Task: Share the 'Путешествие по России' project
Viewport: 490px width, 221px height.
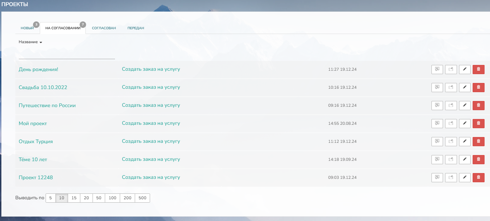Action: click(x=451, y=105)
